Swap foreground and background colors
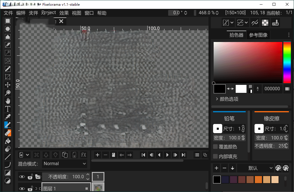This screenshot has height=192, width=294. pyautogui.click(x=230, y=89)
